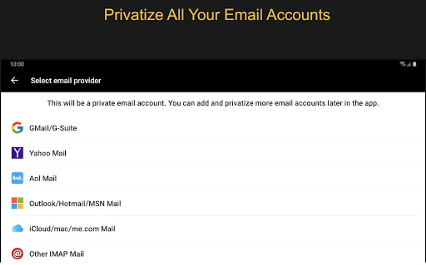
Task: Click the Microsoft four-color squares icon
Action: (x=17, y=203)
